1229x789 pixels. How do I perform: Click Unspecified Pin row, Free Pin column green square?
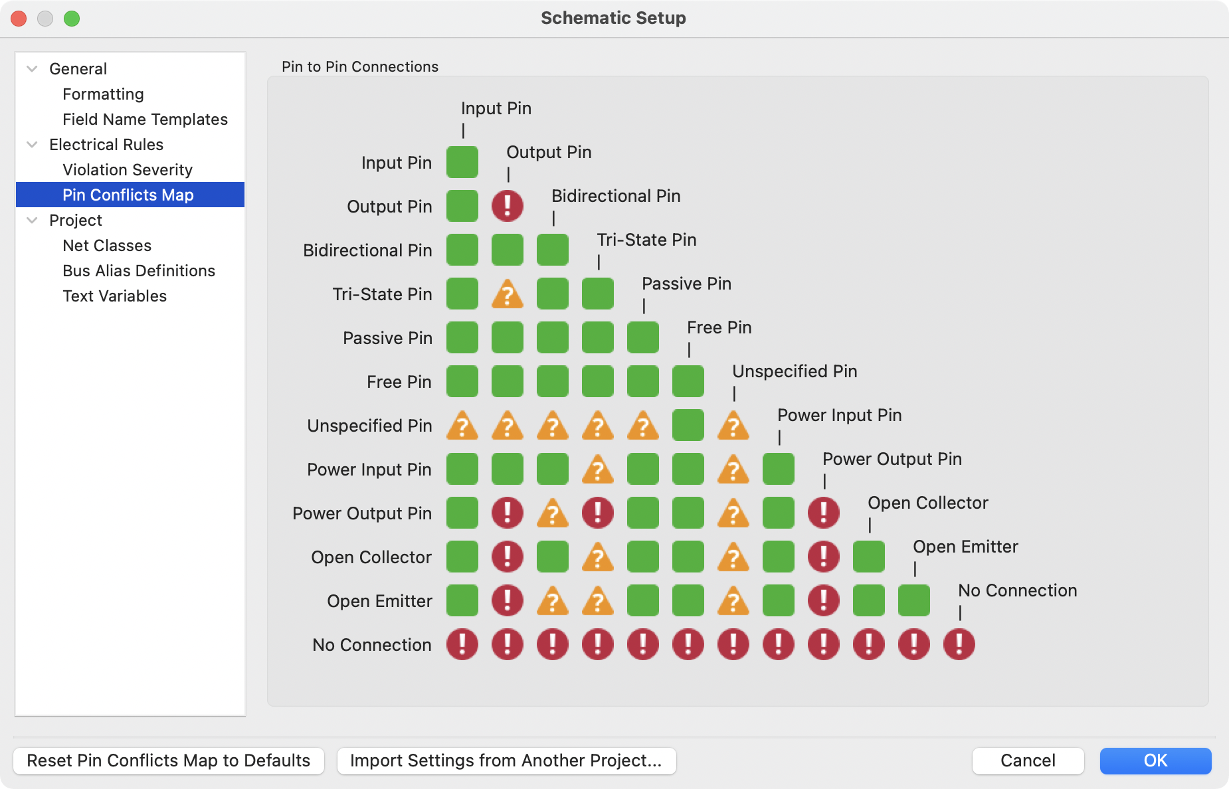tap(688, 425)
